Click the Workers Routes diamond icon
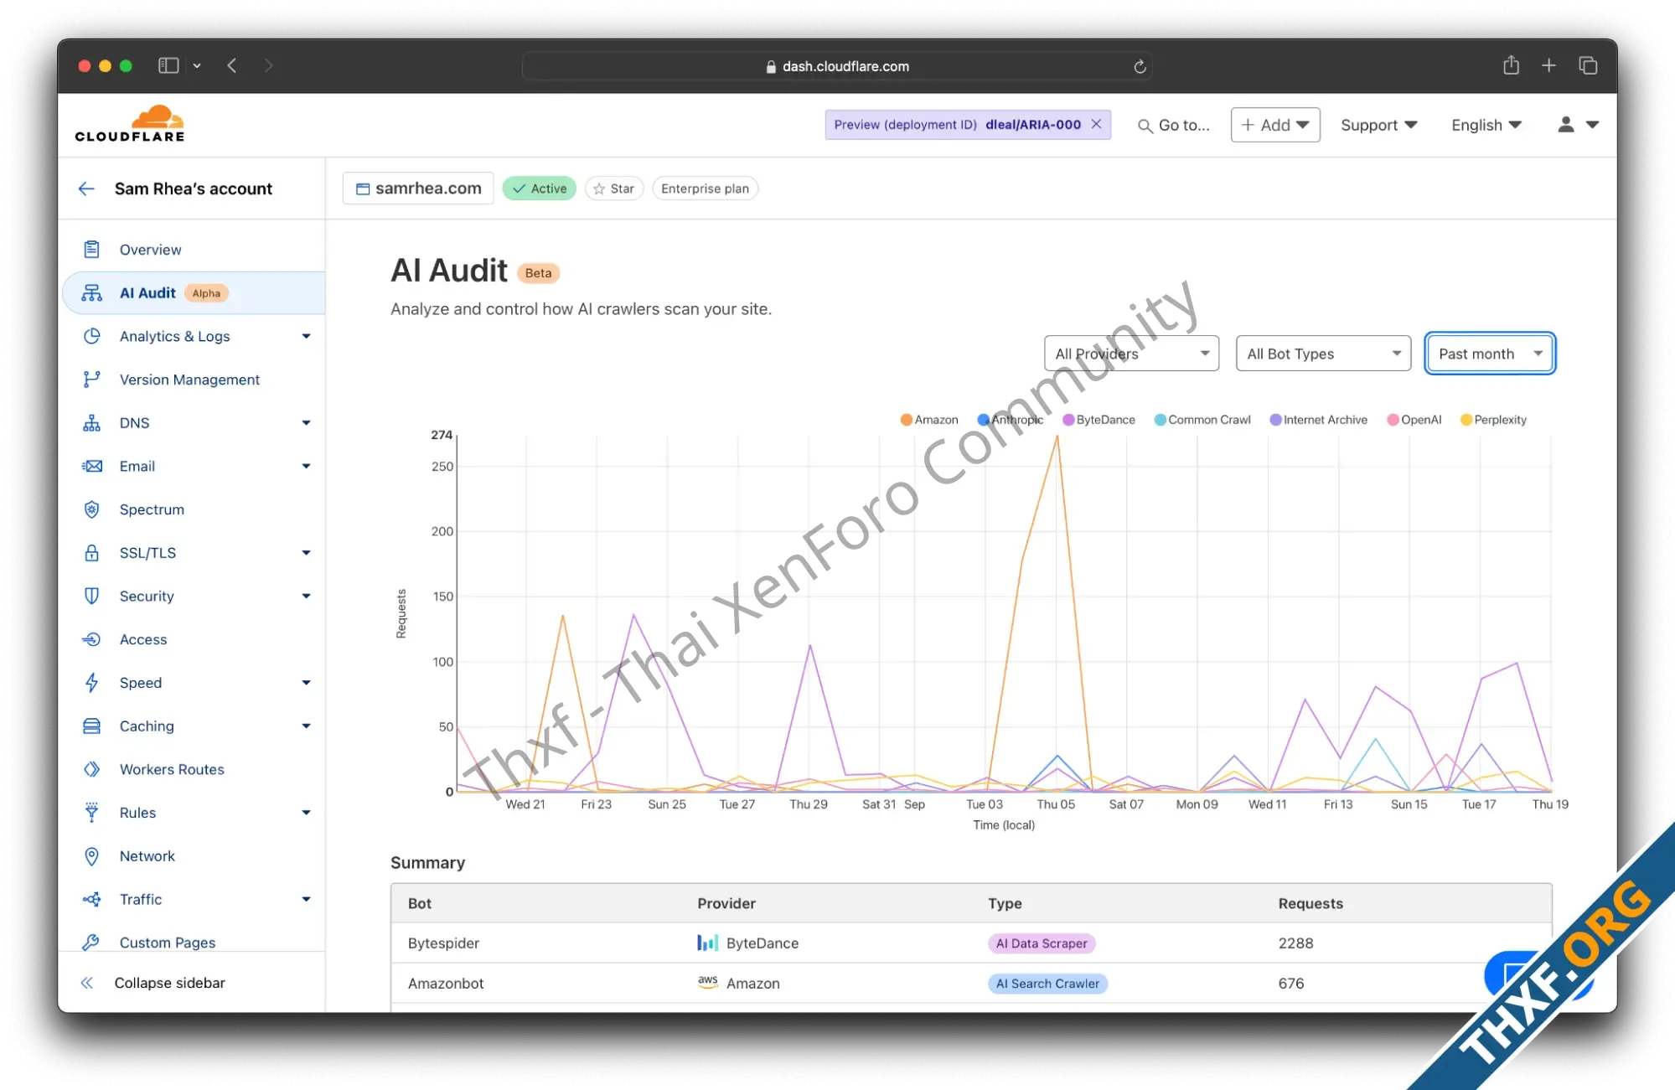The width and height of the screenshot is (1675, 1090). click(92, 769)
